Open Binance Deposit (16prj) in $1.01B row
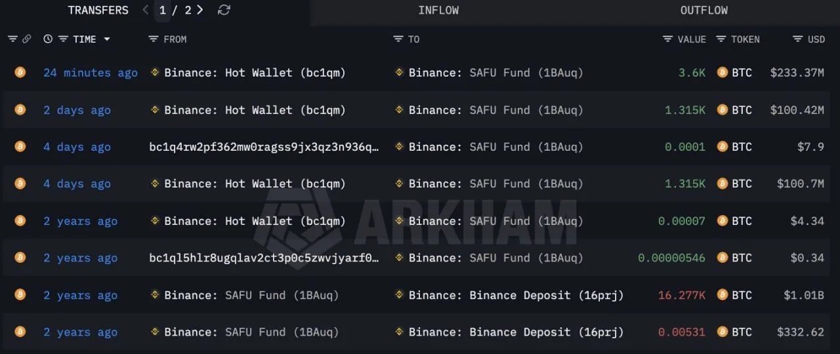 pyautogui.click(x=516, y=295)
